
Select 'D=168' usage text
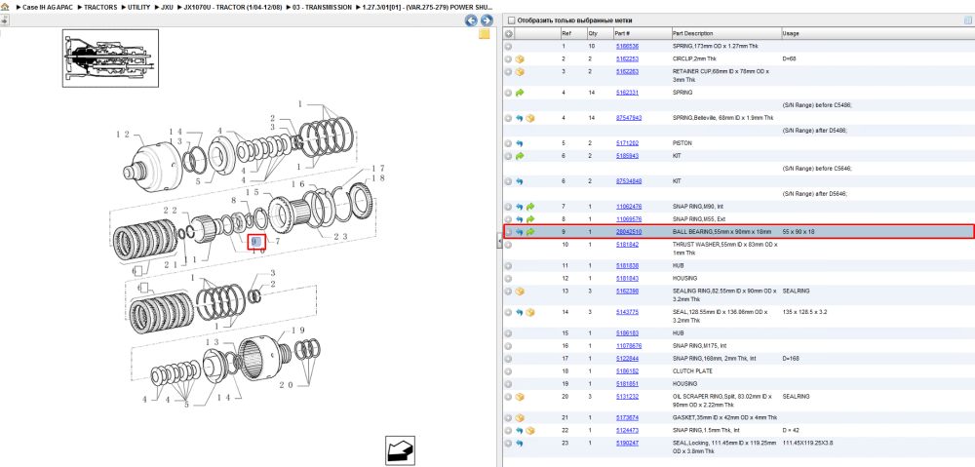tap(790, 359)
